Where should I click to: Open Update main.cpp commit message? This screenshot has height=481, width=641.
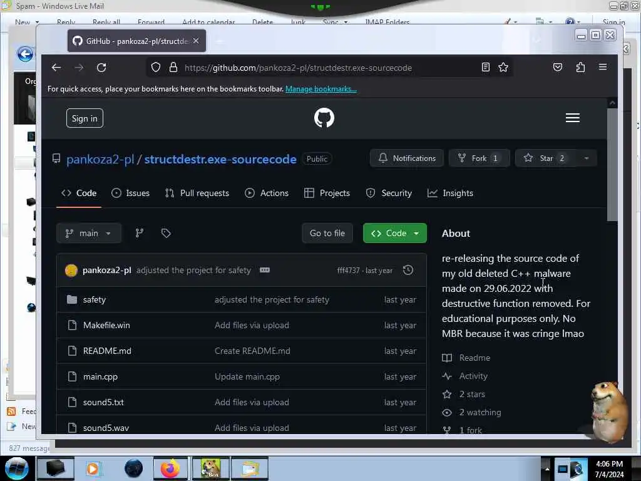(x=247, y=376)
